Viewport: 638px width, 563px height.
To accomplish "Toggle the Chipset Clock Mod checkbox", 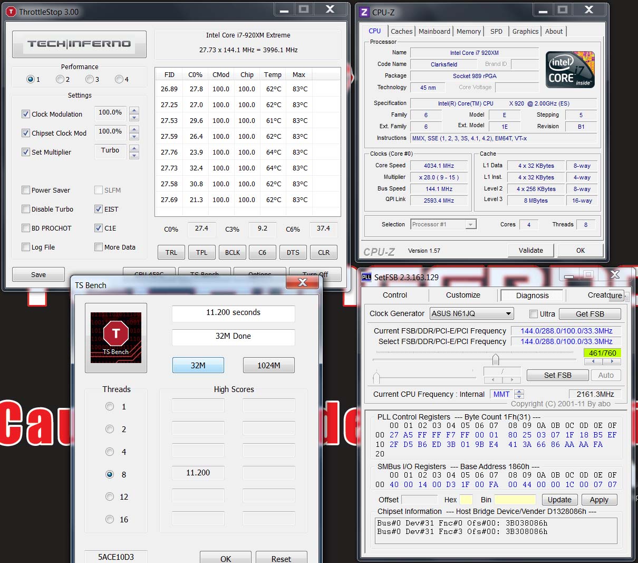I will pos(26,133).
